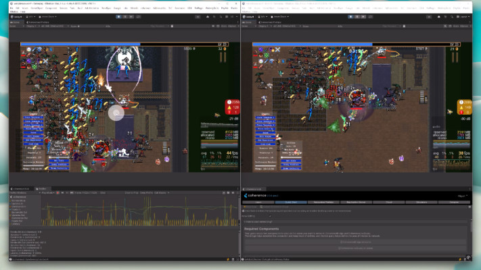Open the Display dropdown in left Game view
Image resolution: width=481 pixels, height=270 pixels.
click(x=34, y=26)
